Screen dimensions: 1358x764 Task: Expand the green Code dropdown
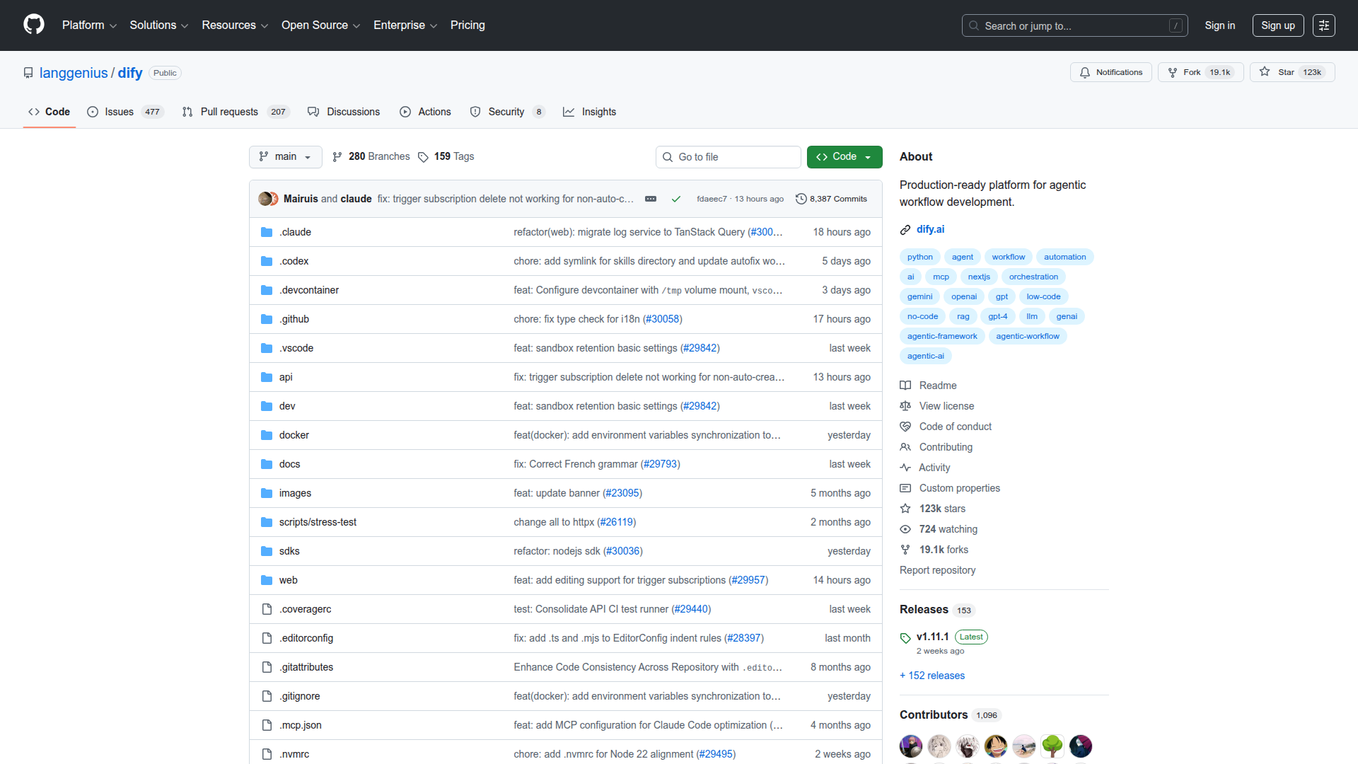844,156
